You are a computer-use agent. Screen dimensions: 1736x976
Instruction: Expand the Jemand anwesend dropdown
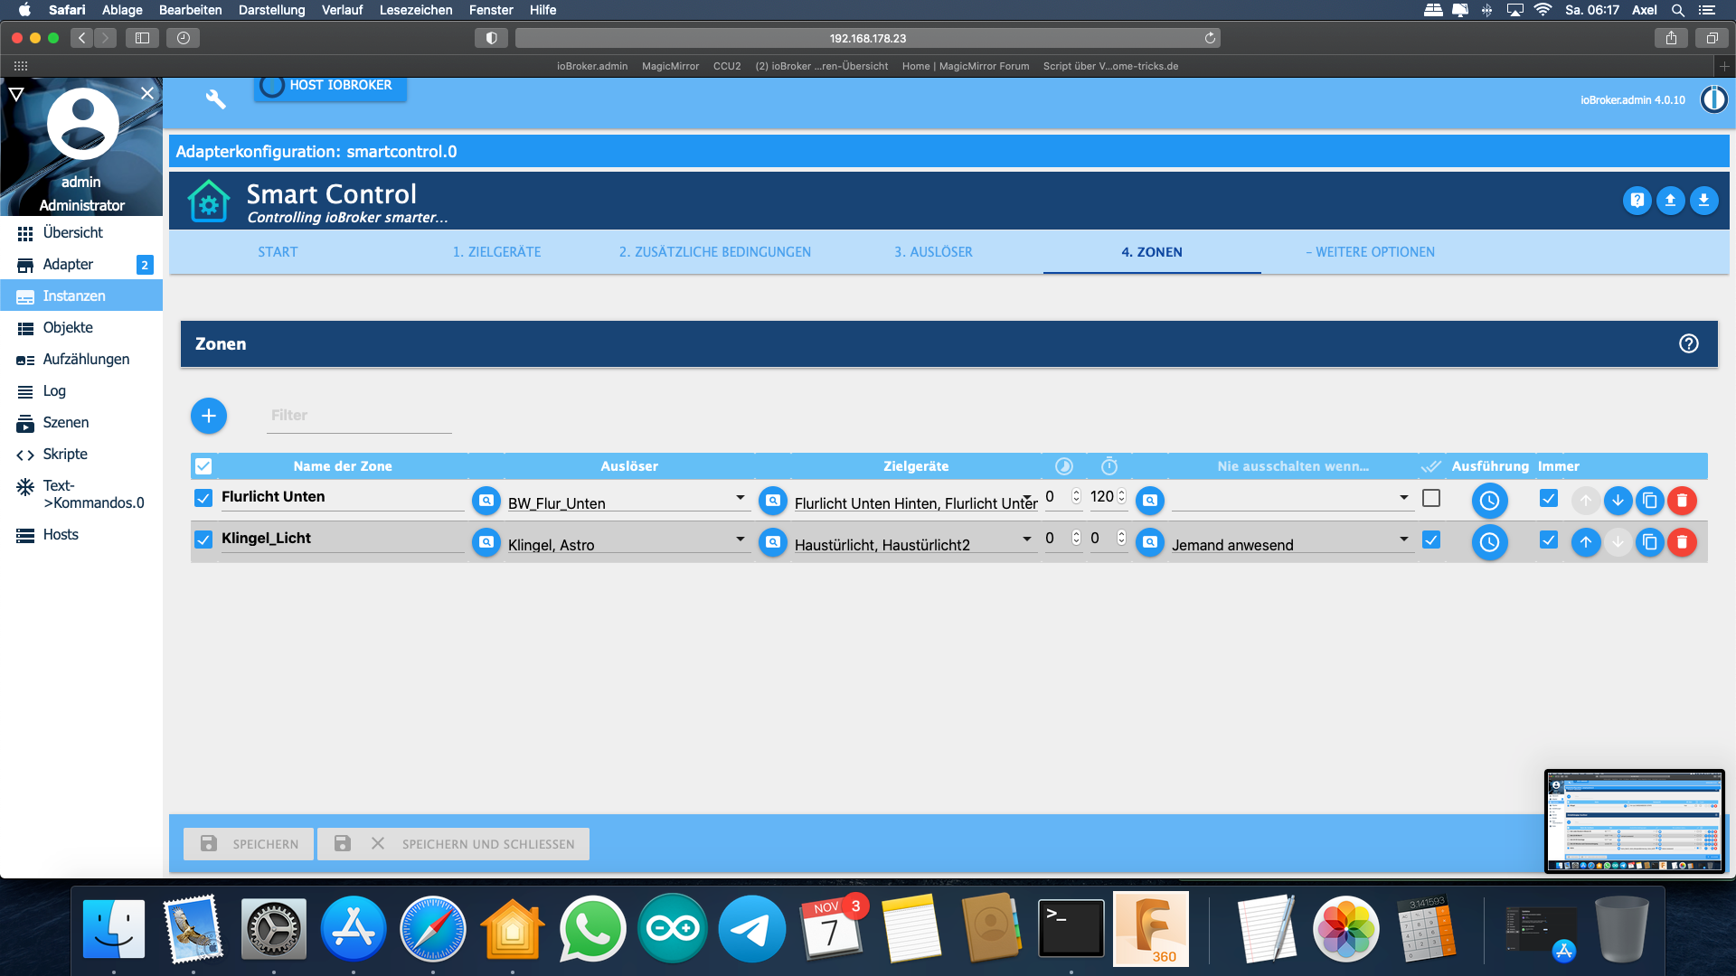pos(1403,540)
